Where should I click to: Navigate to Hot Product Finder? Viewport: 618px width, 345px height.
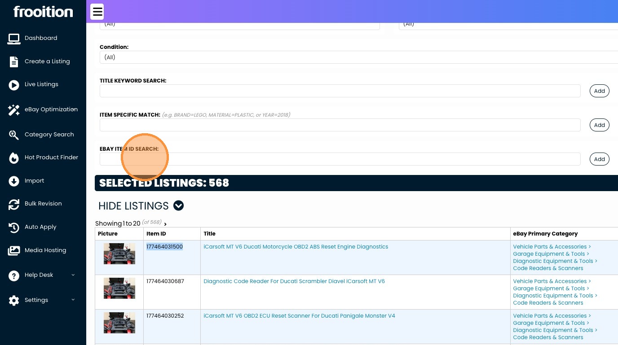click(51, 157)
